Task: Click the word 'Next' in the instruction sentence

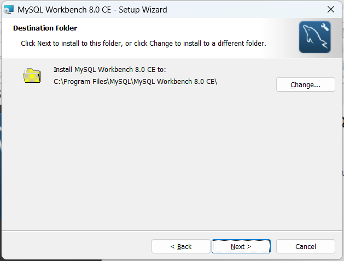Action: tap(44, 43)
